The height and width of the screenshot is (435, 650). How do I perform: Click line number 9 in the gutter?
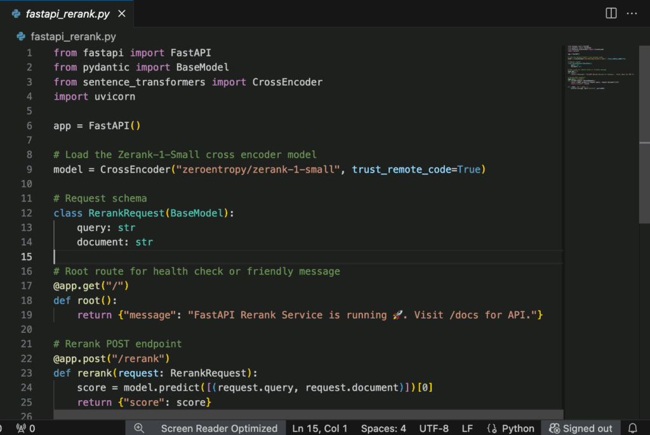point(29,169)
